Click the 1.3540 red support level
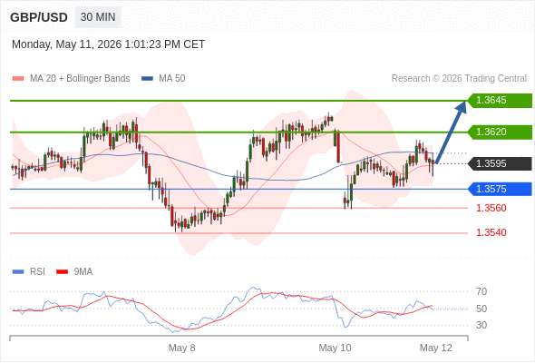535x363 pixels. pos(491,232)
